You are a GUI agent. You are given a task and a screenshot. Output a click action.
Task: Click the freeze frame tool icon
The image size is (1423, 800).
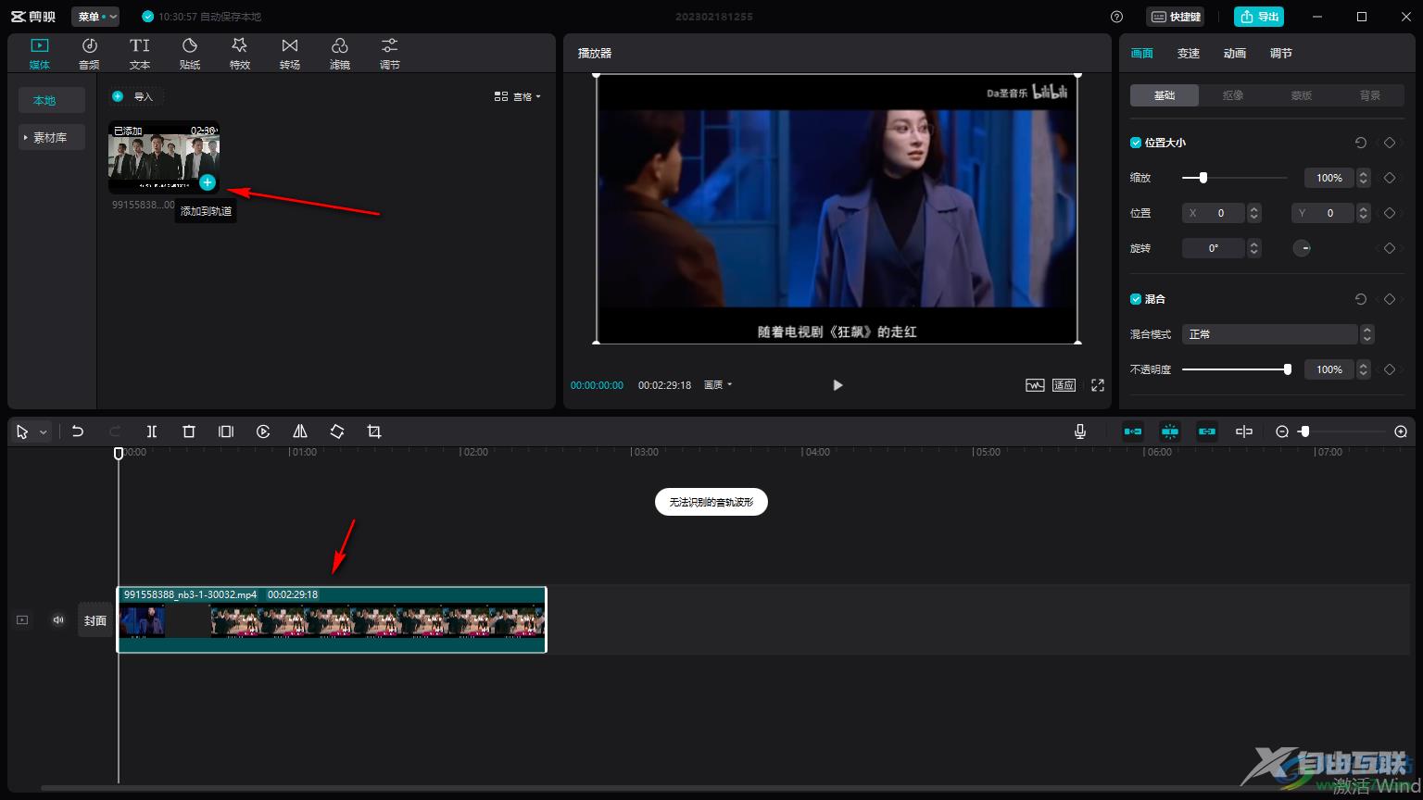click(226, 431)
